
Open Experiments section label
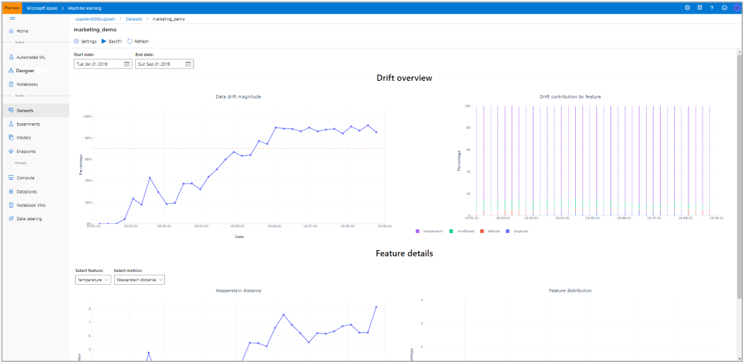(28, 124)
